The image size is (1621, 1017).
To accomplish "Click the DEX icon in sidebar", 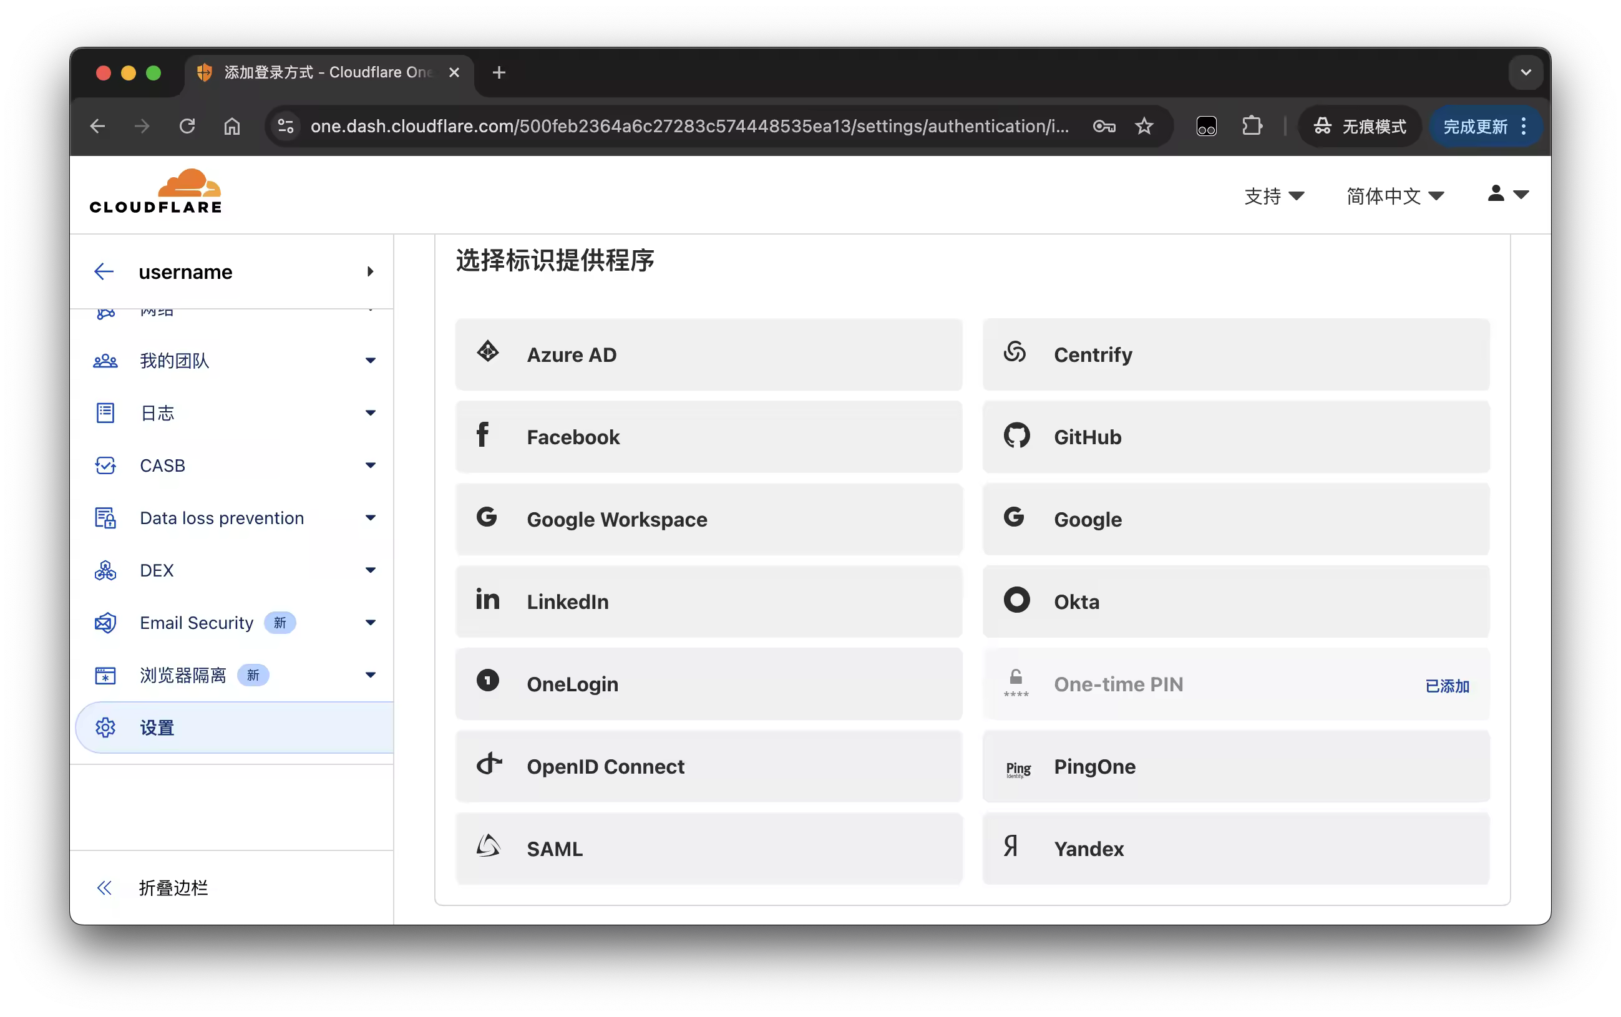I will pyautogui.click(x=105, y=570).
